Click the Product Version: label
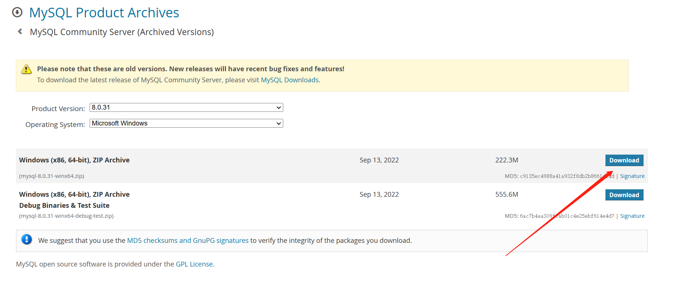The image size is (680, 282). point(58,109)
